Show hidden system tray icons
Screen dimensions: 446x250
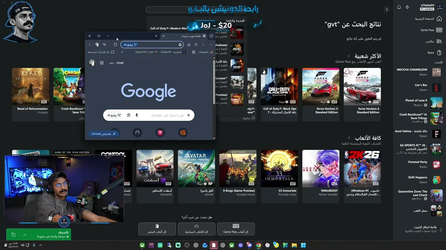[x=40, y=245]
